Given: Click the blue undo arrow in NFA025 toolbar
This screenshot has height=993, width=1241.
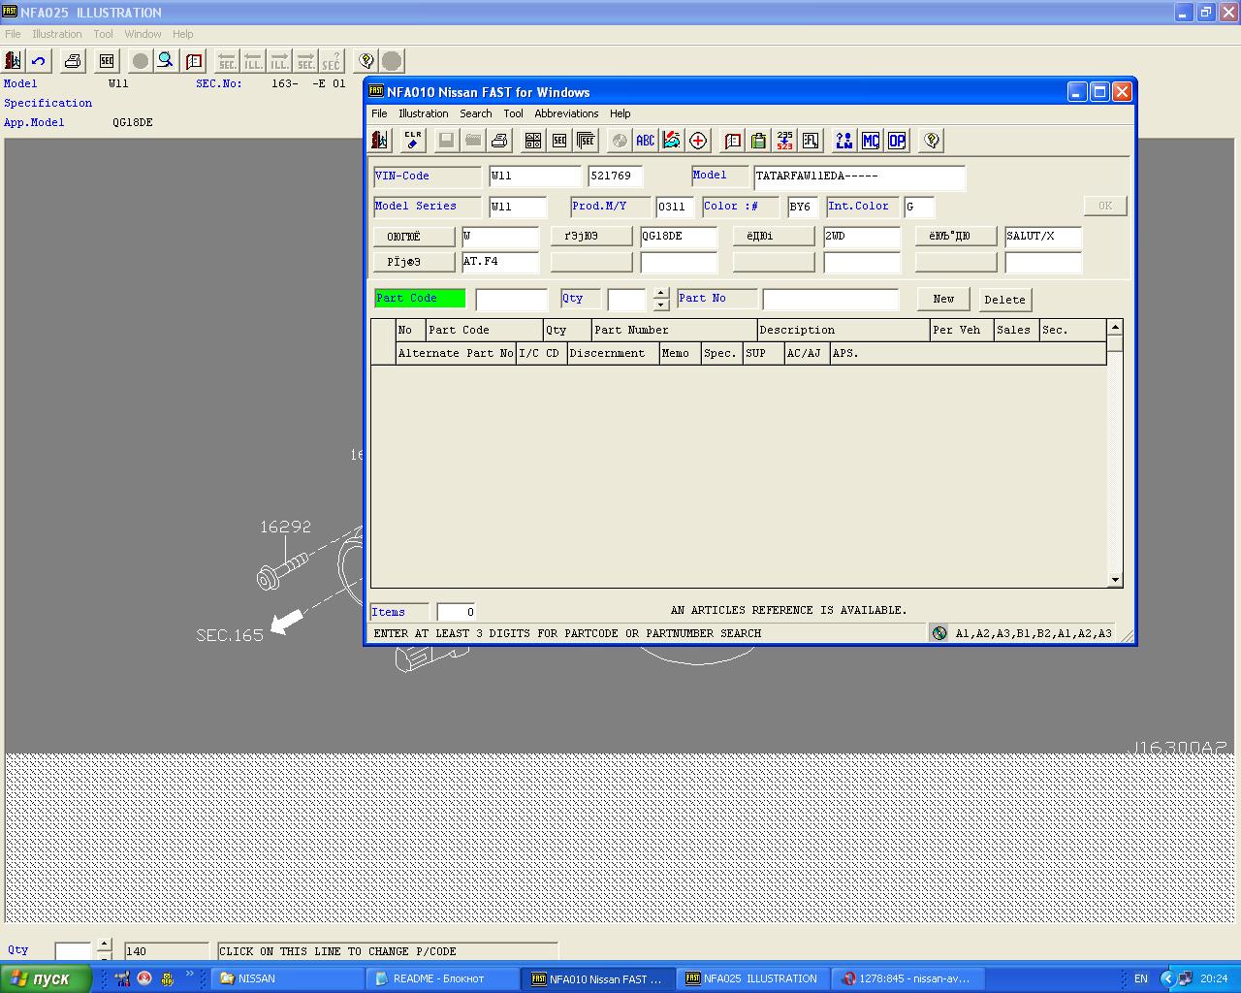Looking at the screenshot, I should coord(39,61).
